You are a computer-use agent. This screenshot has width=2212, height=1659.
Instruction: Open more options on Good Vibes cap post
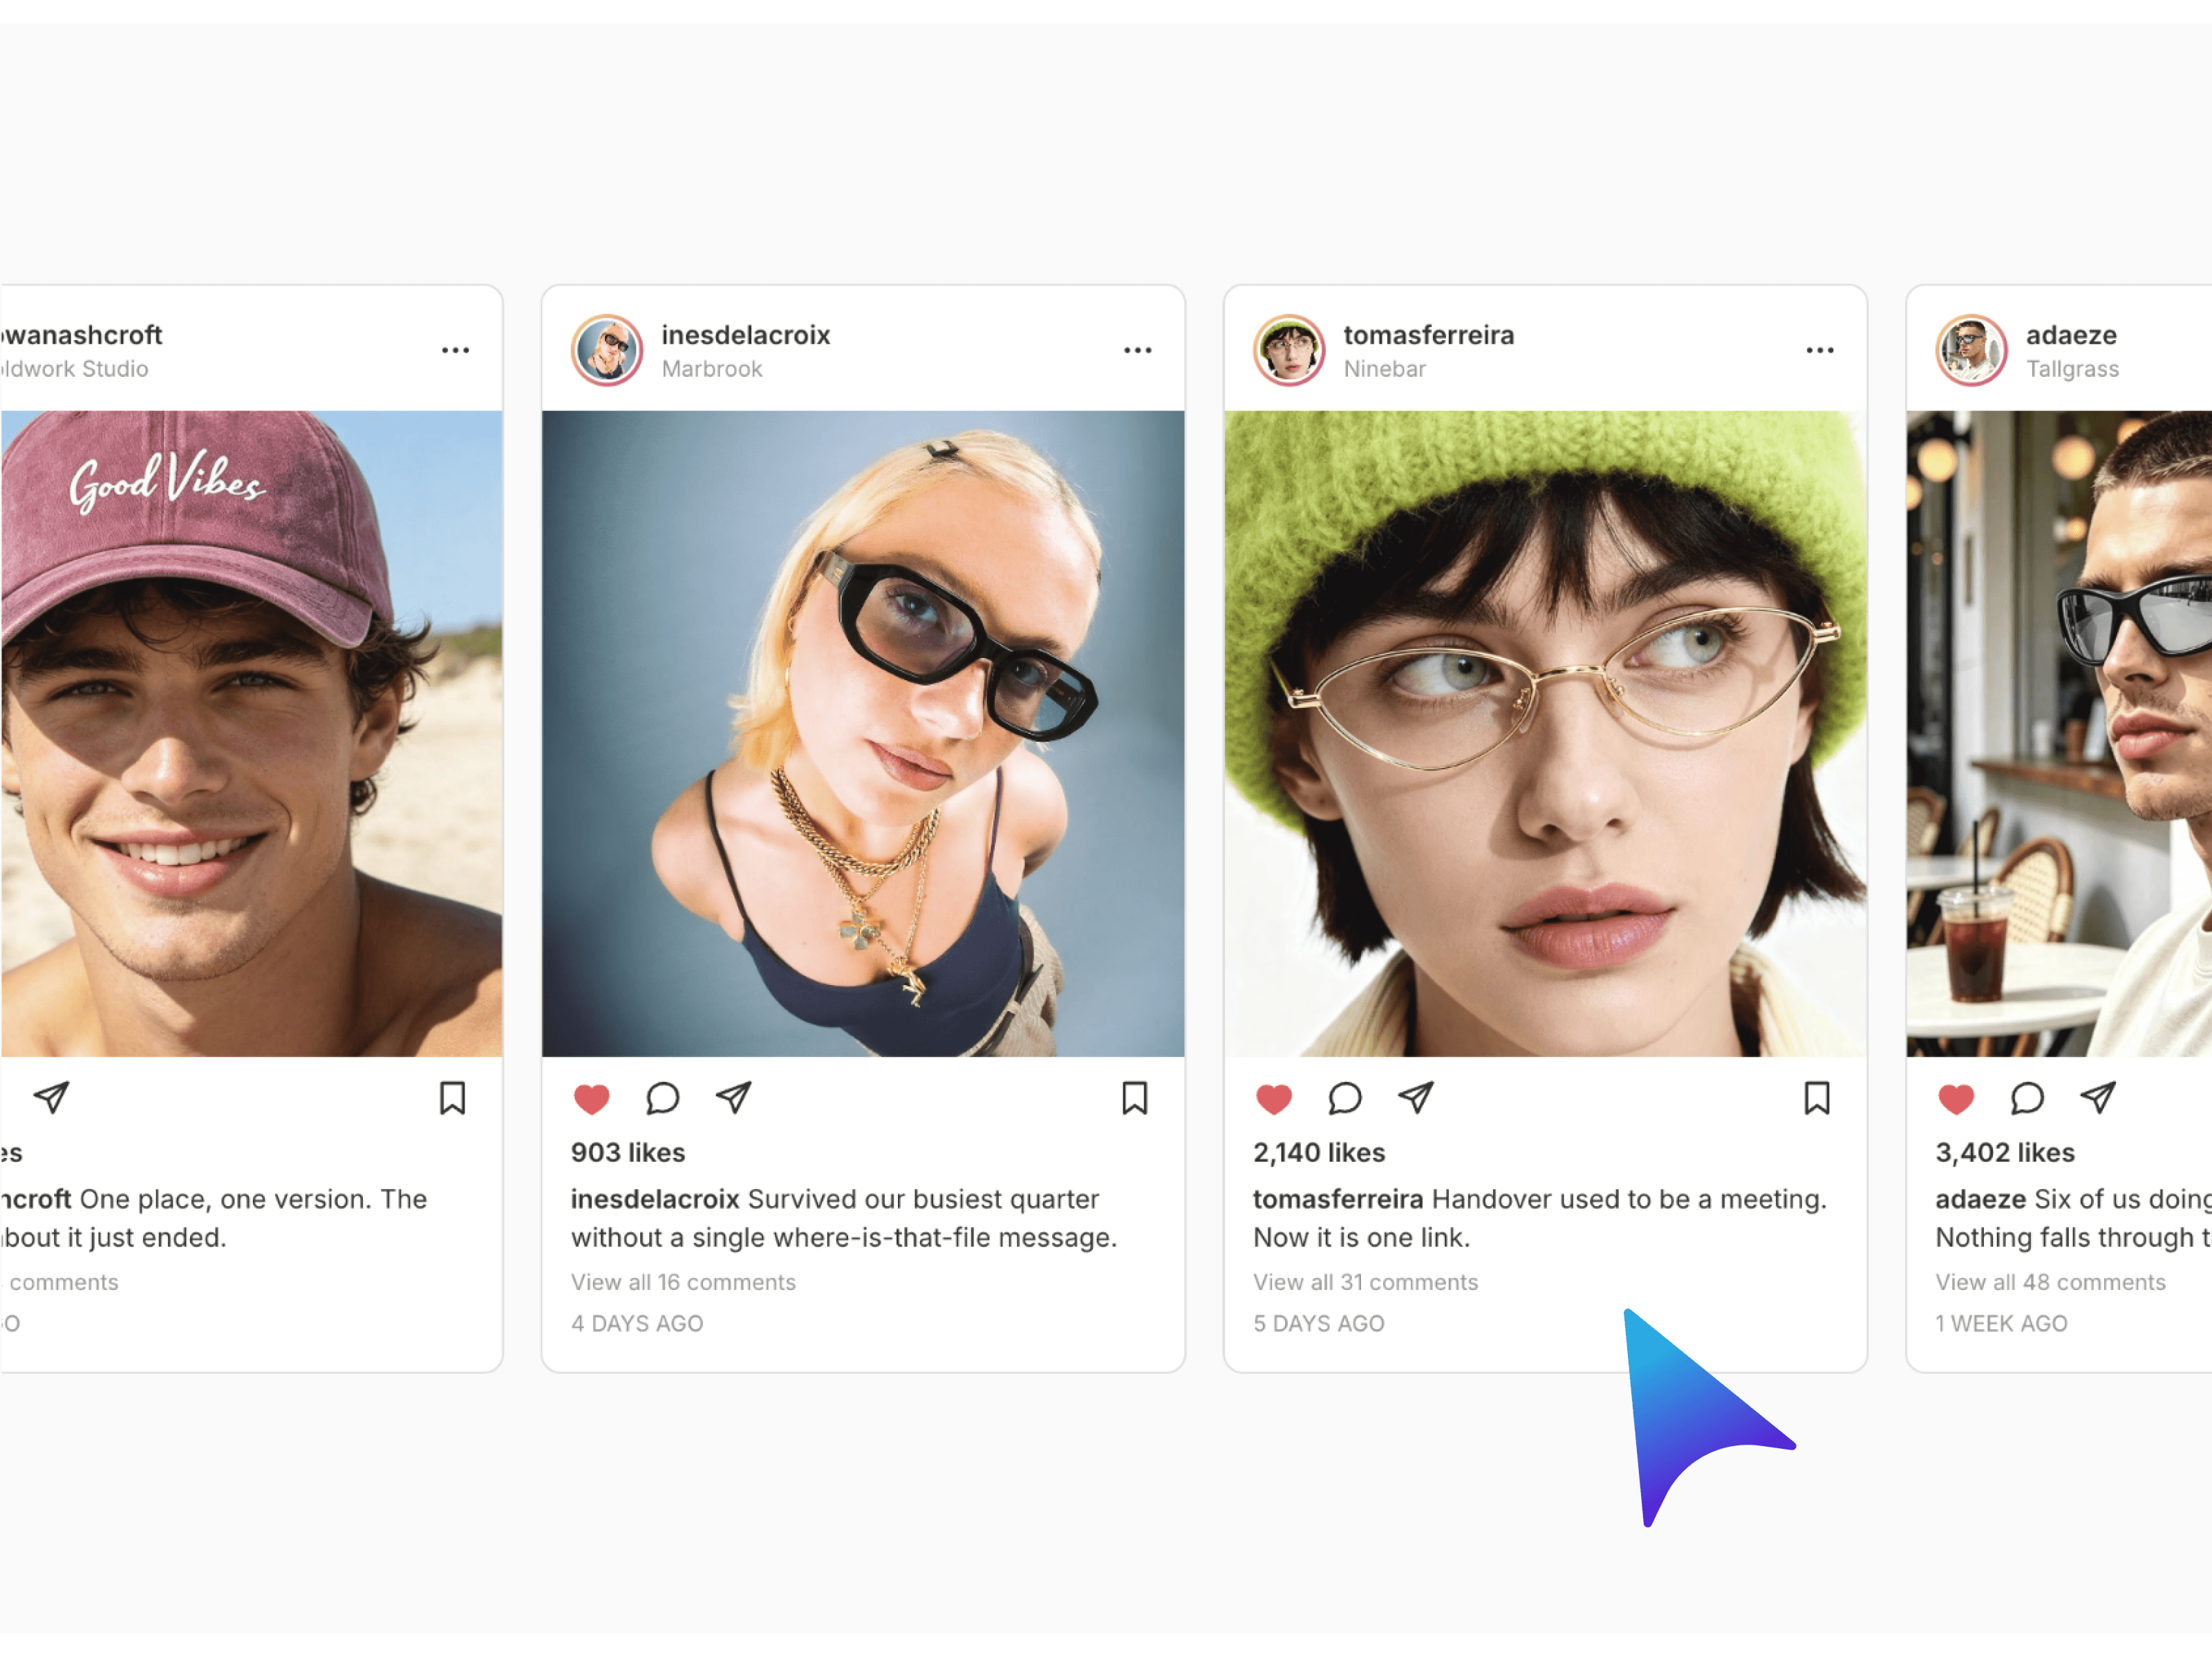point(455,350)
